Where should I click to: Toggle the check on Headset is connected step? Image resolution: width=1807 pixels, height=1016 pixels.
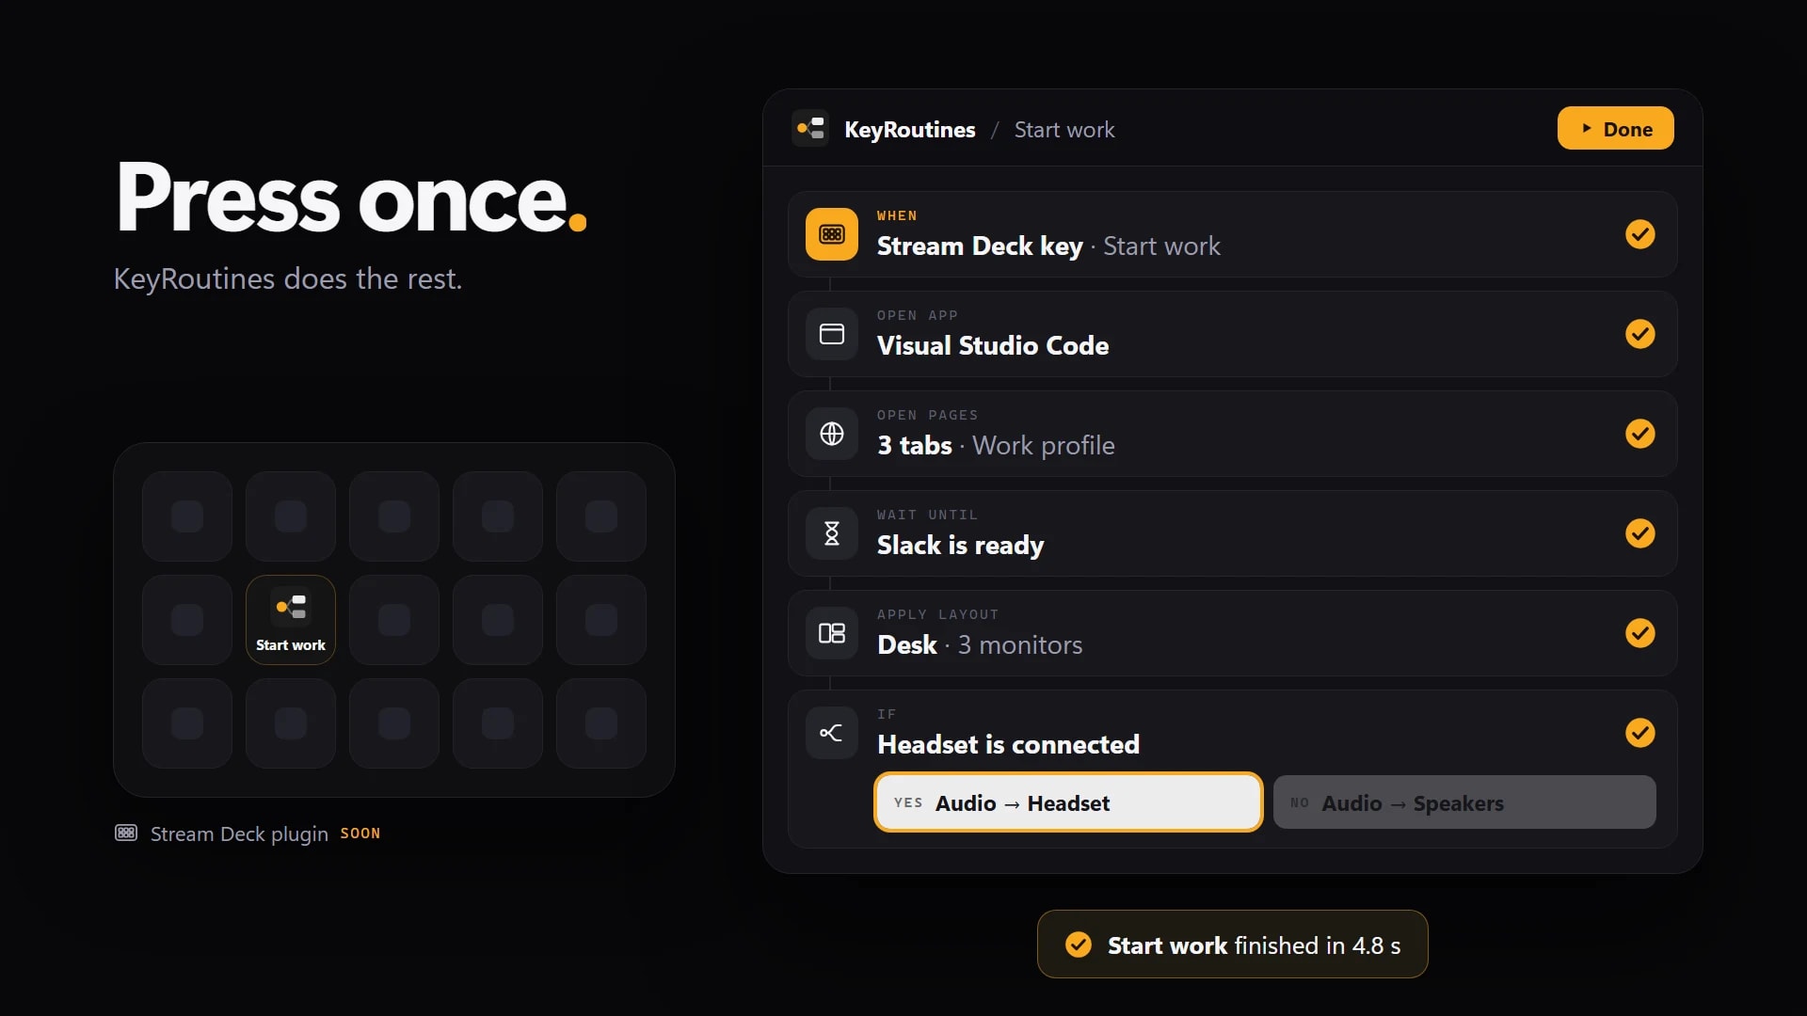point(1640,733)
